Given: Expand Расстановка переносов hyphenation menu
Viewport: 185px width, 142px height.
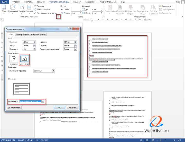Looking at the screenshot, I should tap(46, 13).
